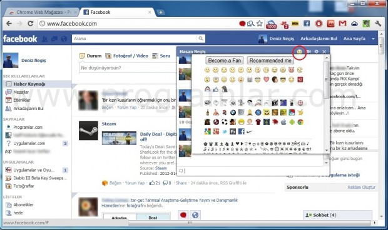Click the Facebook extension icon in Chrome toolbar
Screen dimensions: 388x230
(307, 24)
